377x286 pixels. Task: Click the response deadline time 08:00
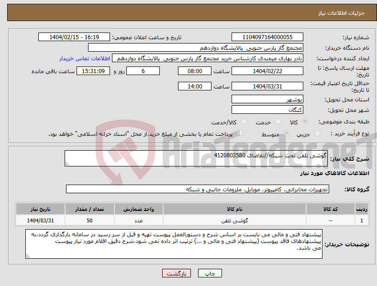pyautogui.click(x=195, y=71)
